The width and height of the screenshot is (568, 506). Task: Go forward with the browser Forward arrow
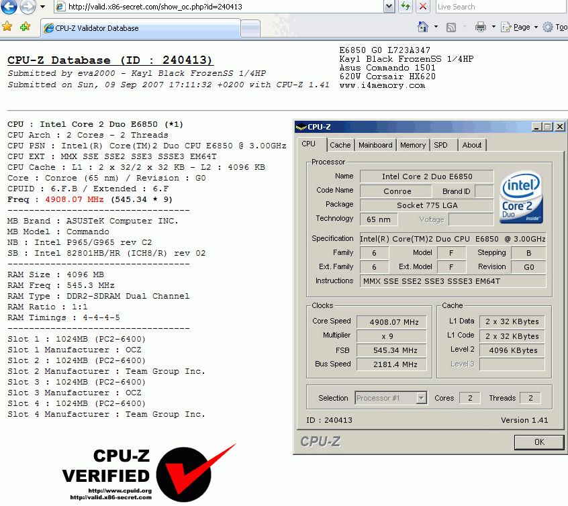pos(28,6)
